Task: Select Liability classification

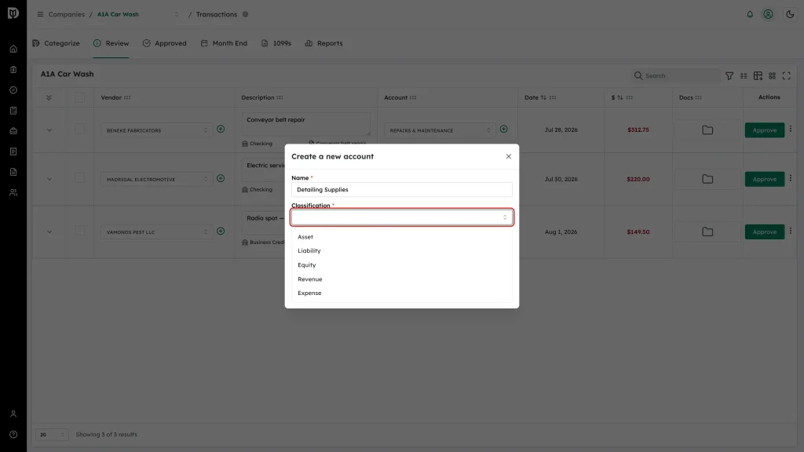Action: tap(401, 250)
